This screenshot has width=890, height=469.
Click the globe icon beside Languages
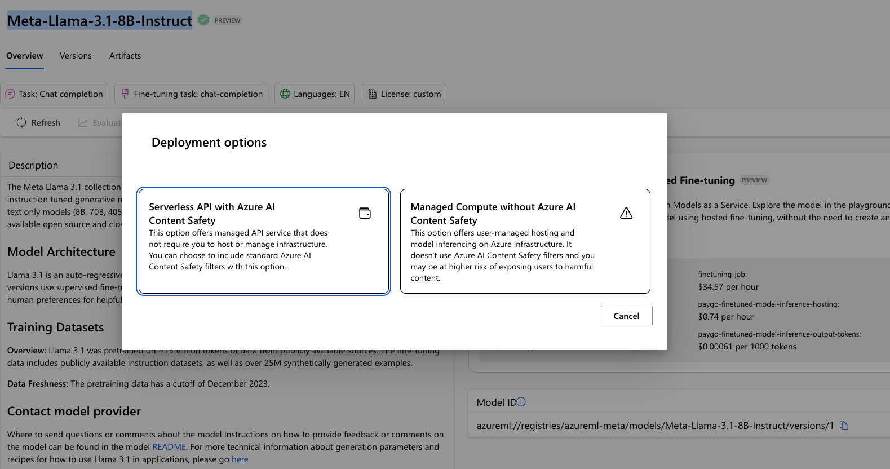(x=285, y=94)
